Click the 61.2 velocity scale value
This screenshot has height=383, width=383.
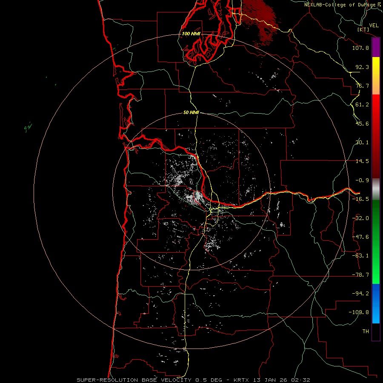362,105
